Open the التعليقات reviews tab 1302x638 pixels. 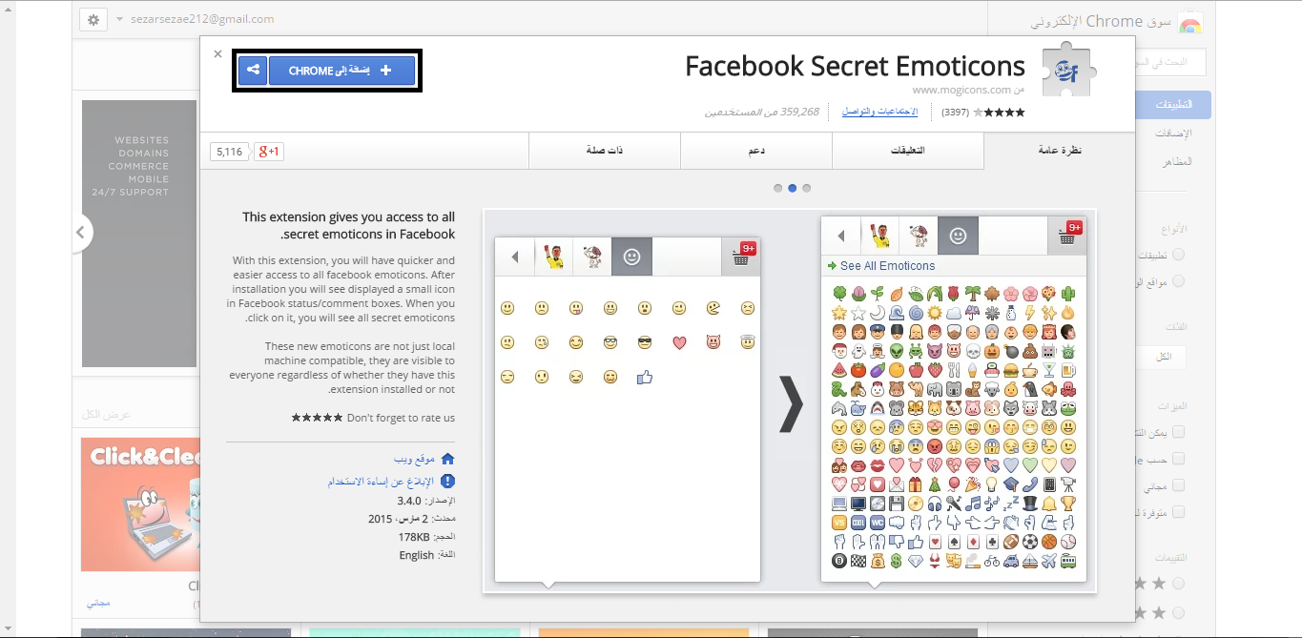click(907, 151)
